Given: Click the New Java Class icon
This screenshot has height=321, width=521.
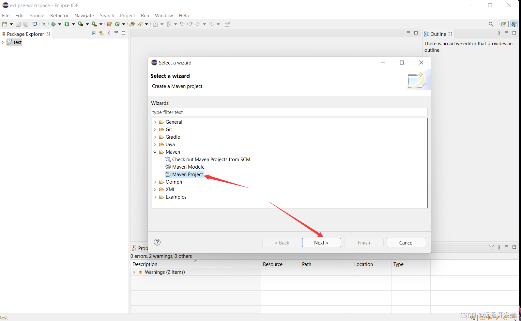Looking at the screenshot, I should click(x=117, y=24).
